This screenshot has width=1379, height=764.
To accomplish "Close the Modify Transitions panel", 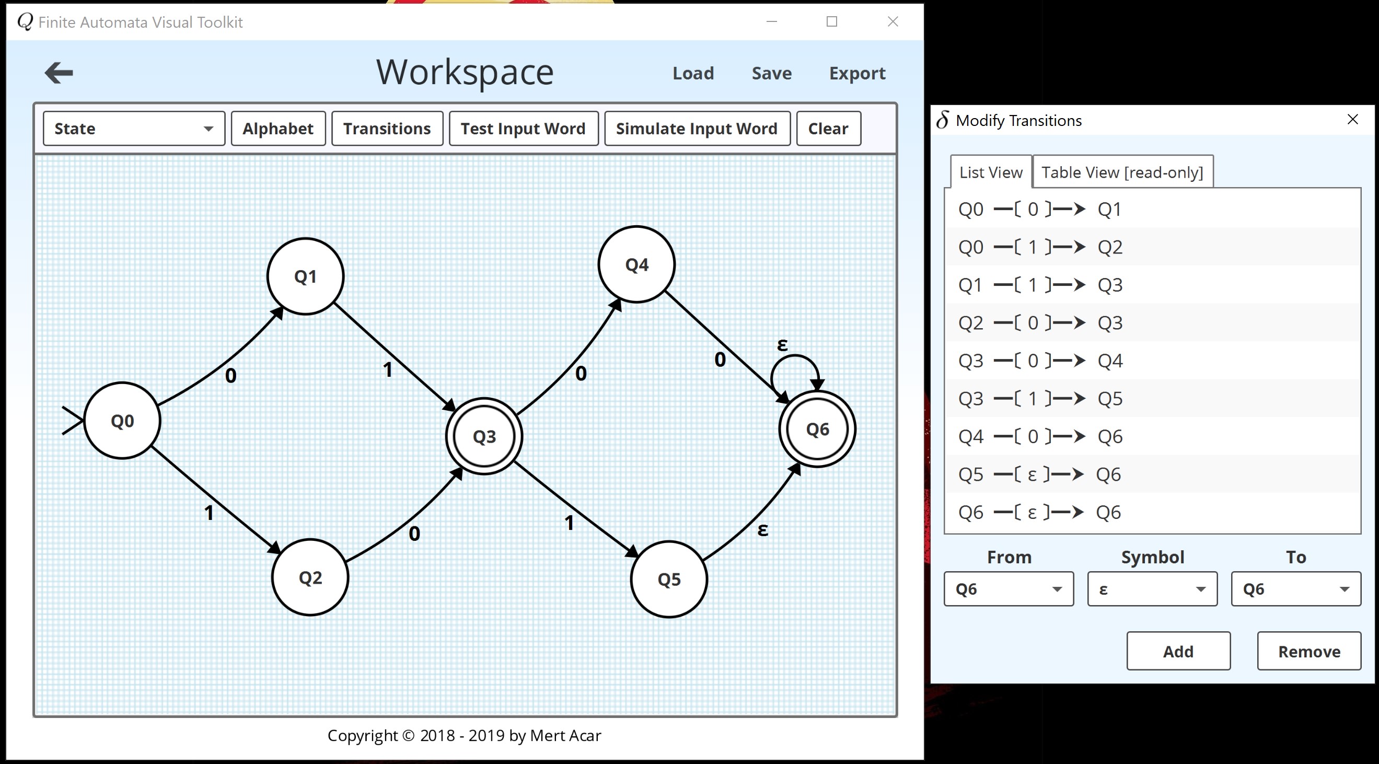I will coord(1353,119).
